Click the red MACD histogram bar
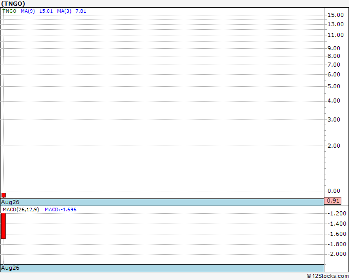Viewport: 349px width, 280px height. tap(4, 226)
